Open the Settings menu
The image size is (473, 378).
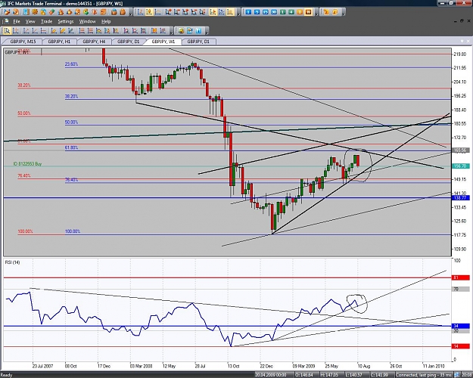pyautogui.click(x=66, y=21)
